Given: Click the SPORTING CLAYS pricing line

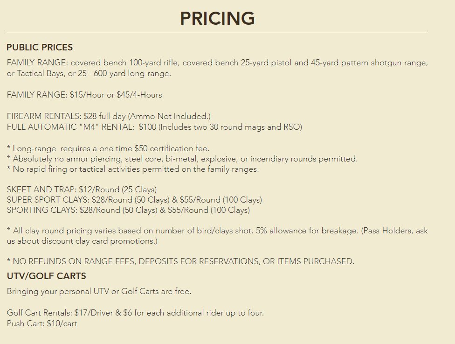Looking at the screenshot, I should pos(128,210).
